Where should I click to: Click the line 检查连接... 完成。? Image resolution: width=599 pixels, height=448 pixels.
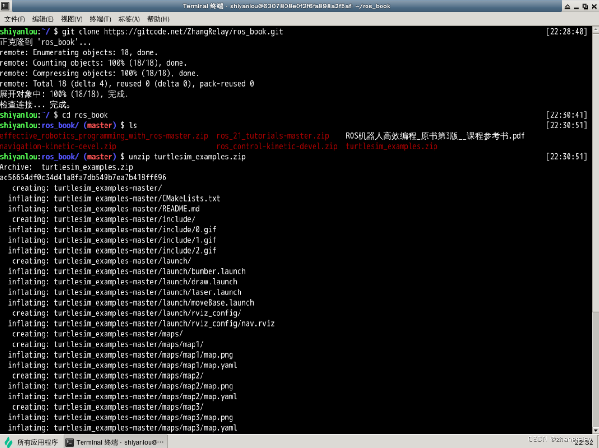click(35, 105)
